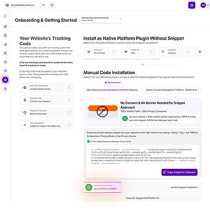Collapse the sidebar with the top arrow icon
The image size is (210, 219).
click(x=6, y=16)
